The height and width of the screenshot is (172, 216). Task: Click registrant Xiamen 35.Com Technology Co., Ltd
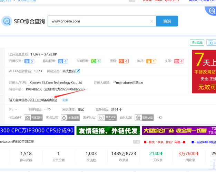(56, 83)
